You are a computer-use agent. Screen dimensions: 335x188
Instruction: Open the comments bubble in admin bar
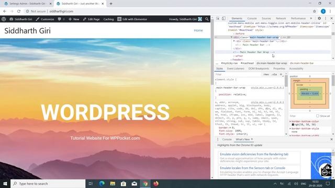pos(61,19)
